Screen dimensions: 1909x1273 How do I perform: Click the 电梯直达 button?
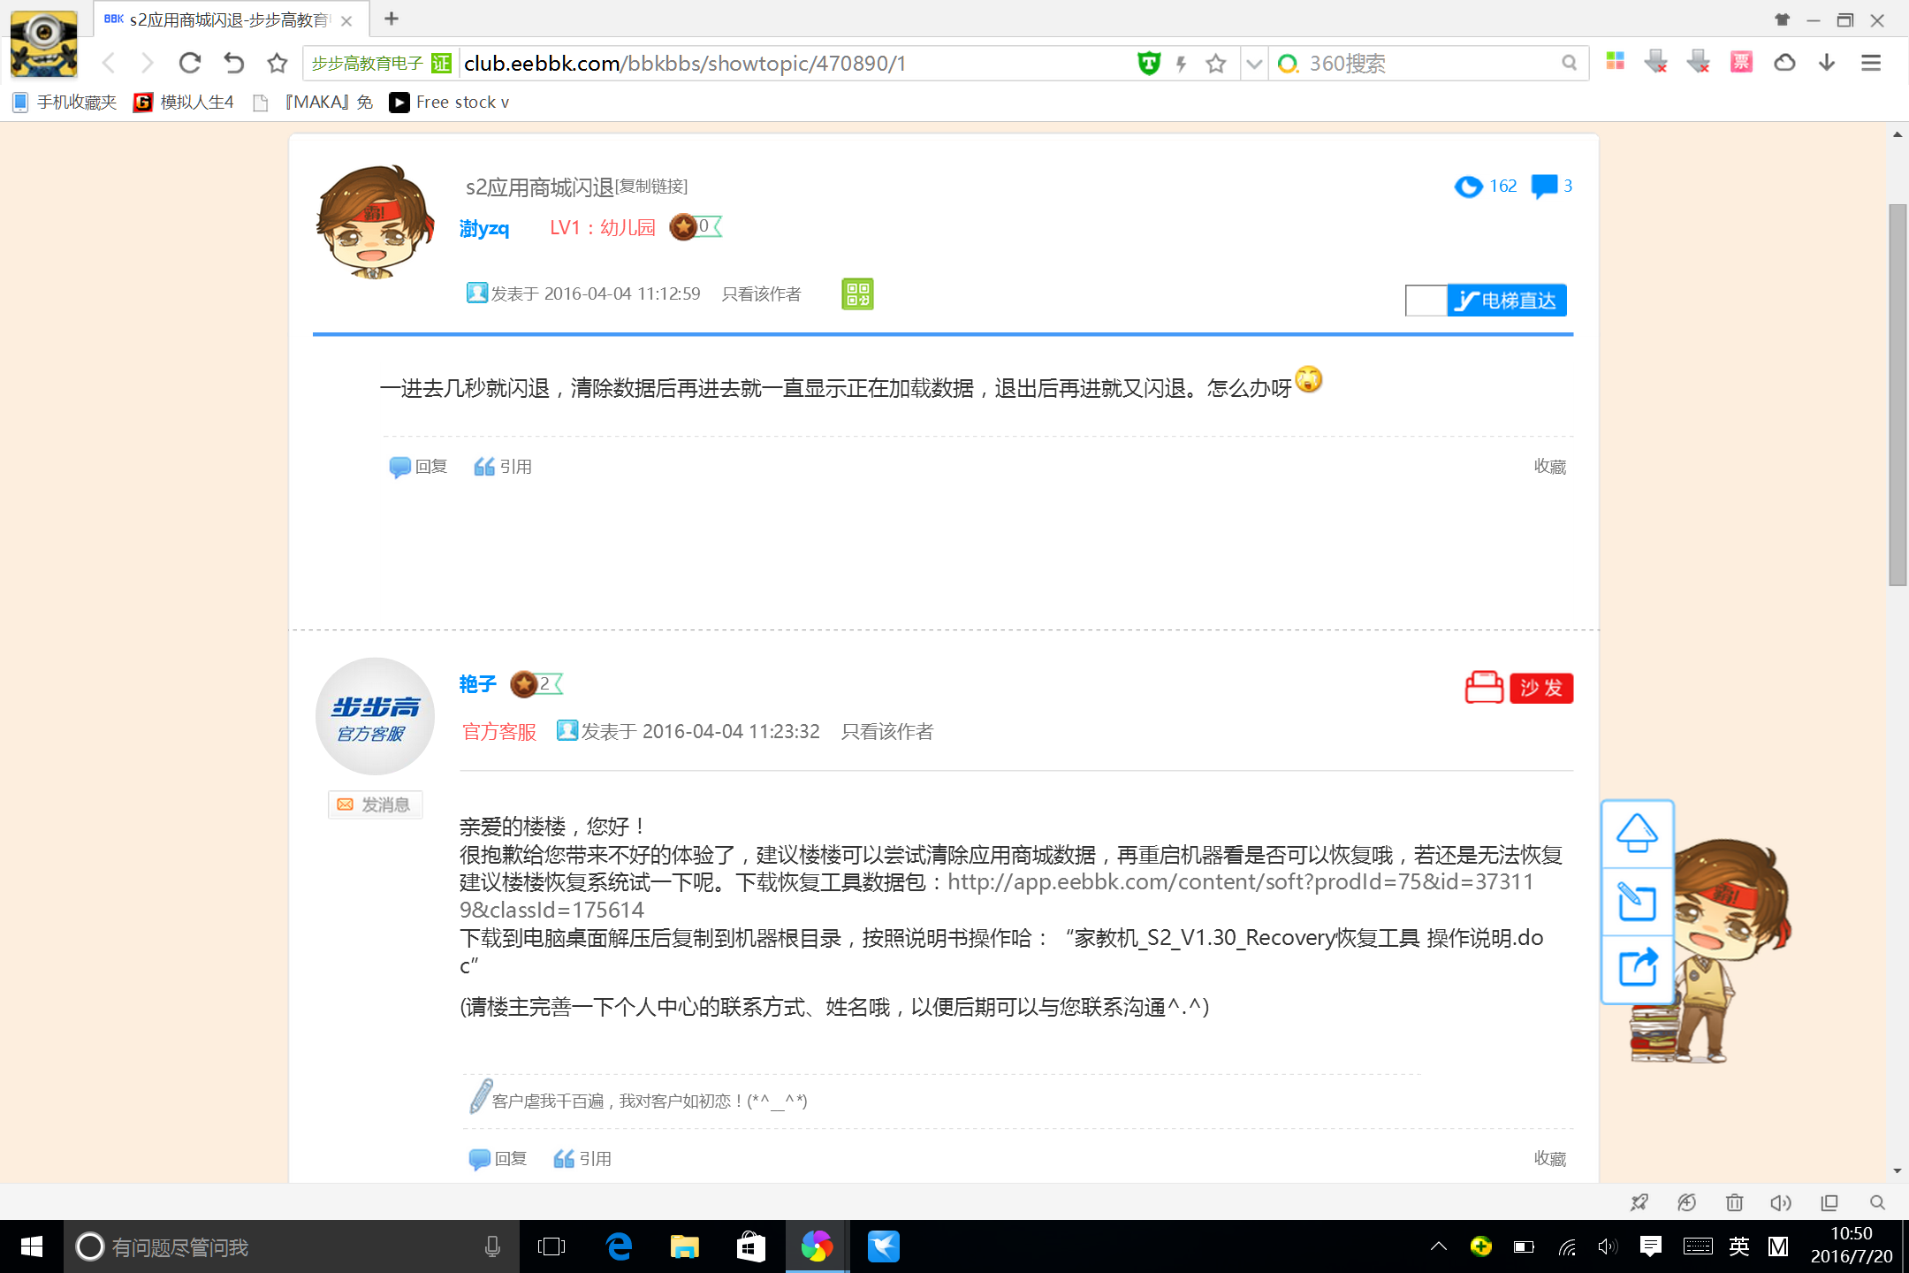point(1507,301)
